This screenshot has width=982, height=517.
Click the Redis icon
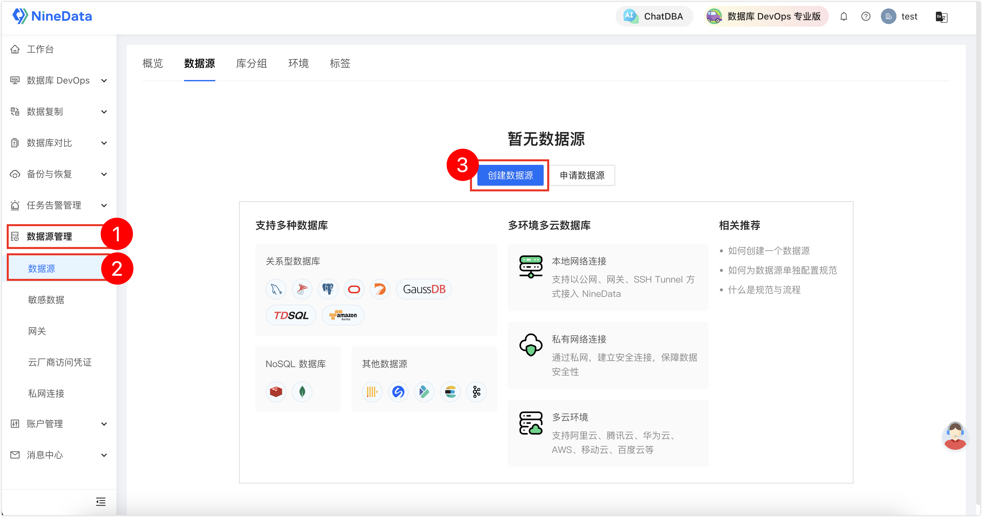(276, 392)
